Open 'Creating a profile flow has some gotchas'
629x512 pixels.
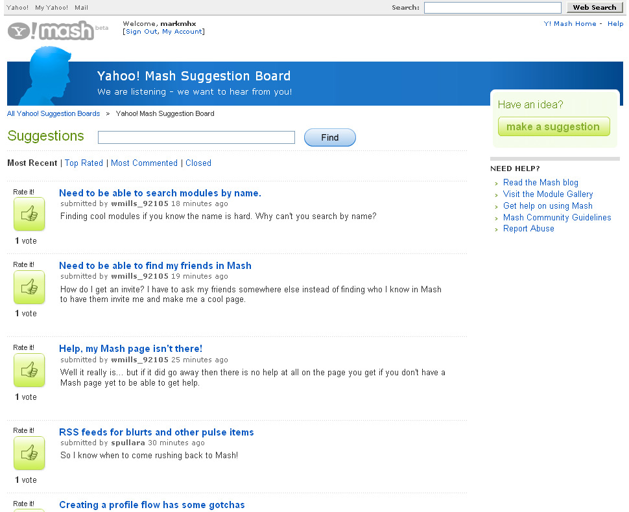[152, 505]
